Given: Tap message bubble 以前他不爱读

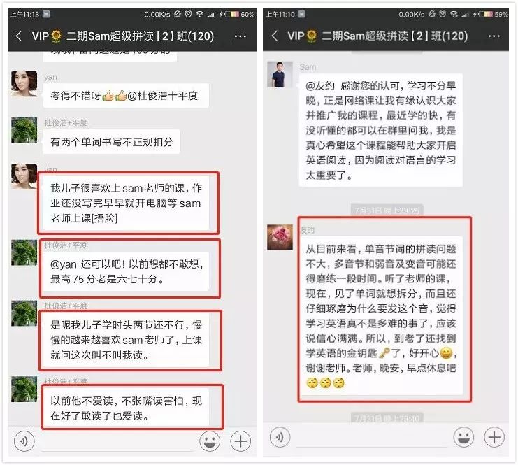Looking at the screenshot, I should (x=127, y=408).
